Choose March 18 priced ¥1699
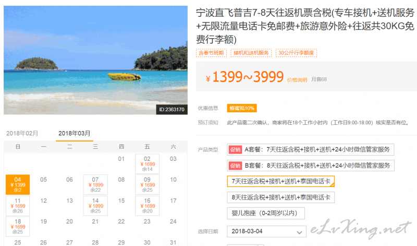Viewport: 417px width, 246px height. tap(18, 226)
